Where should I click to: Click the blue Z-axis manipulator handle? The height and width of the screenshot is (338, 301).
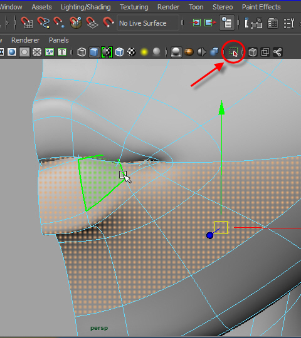coord(209,235)
